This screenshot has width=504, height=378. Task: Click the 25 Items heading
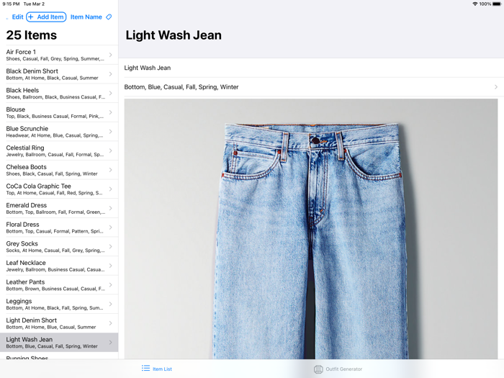pyautogui.click(x=32, y=35)
